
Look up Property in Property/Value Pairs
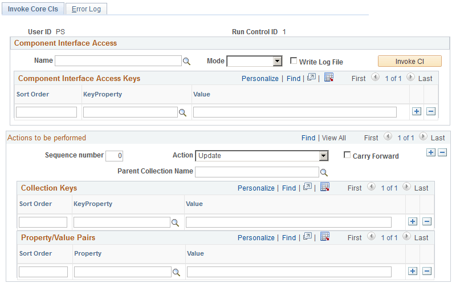pyautogui.click(x=176, y=272)
